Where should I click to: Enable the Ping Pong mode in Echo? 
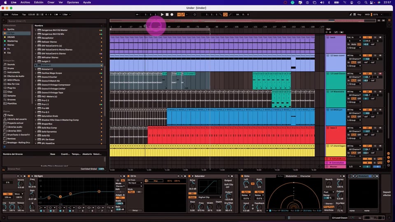(329, 207)
